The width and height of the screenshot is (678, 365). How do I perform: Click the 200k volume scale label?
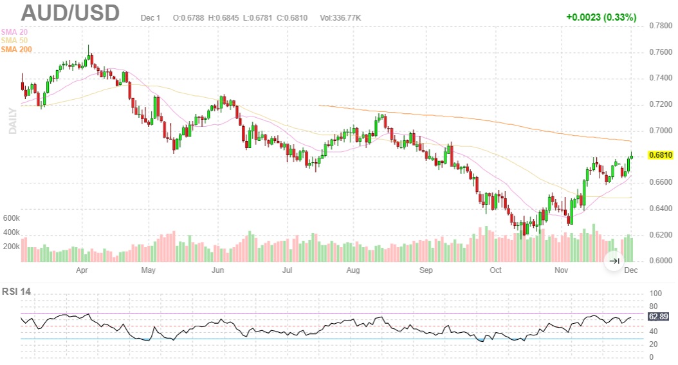pos(11,247)
